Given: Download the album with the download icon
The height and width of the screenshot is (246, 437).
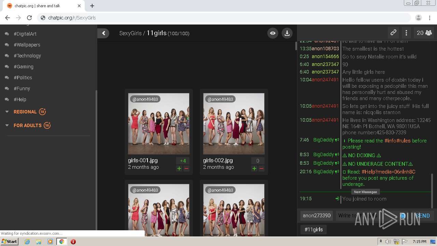Looking at the screenshot, I should tap(287, 33).
